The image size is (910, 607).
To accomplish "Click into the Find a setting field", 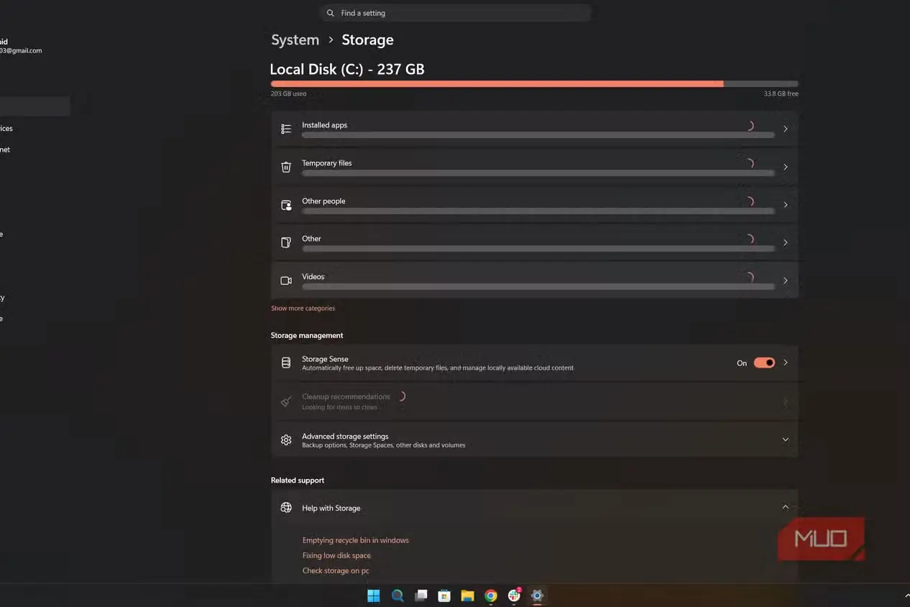I will pyautogui.click(x=455, y=13).
